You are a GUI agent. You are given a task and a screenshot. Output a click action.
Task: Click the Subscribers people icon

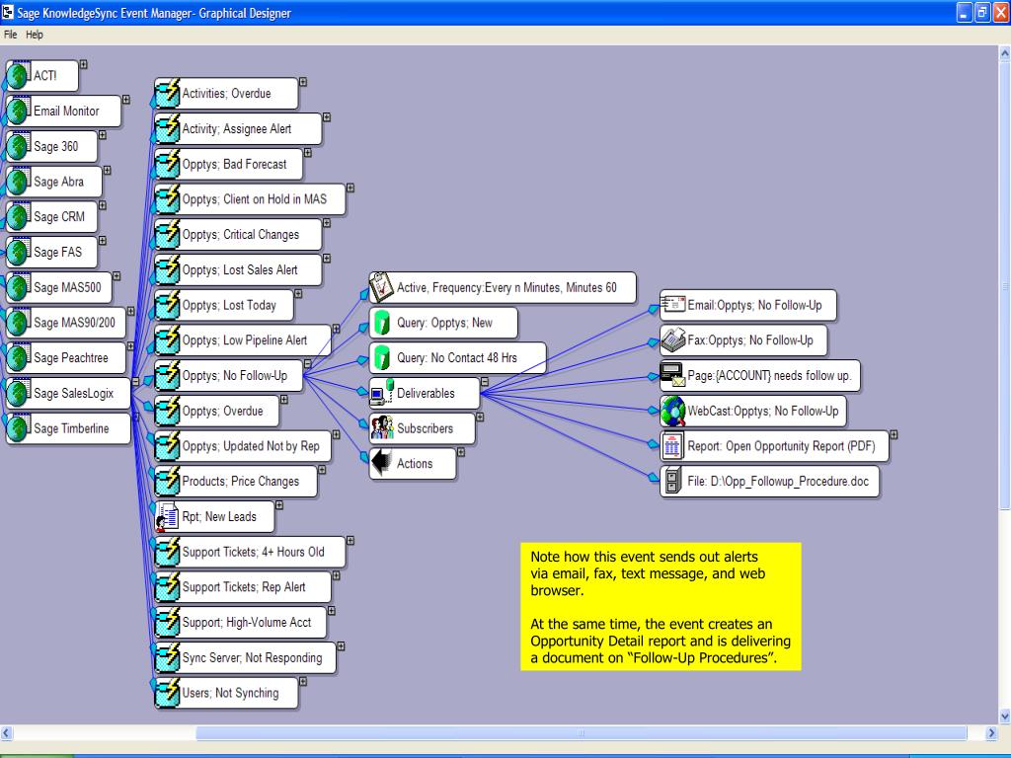(x=382, y=428)
